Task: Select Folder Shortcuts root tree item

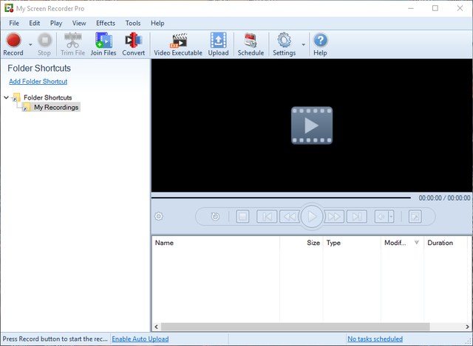Action: click(47, 97)
